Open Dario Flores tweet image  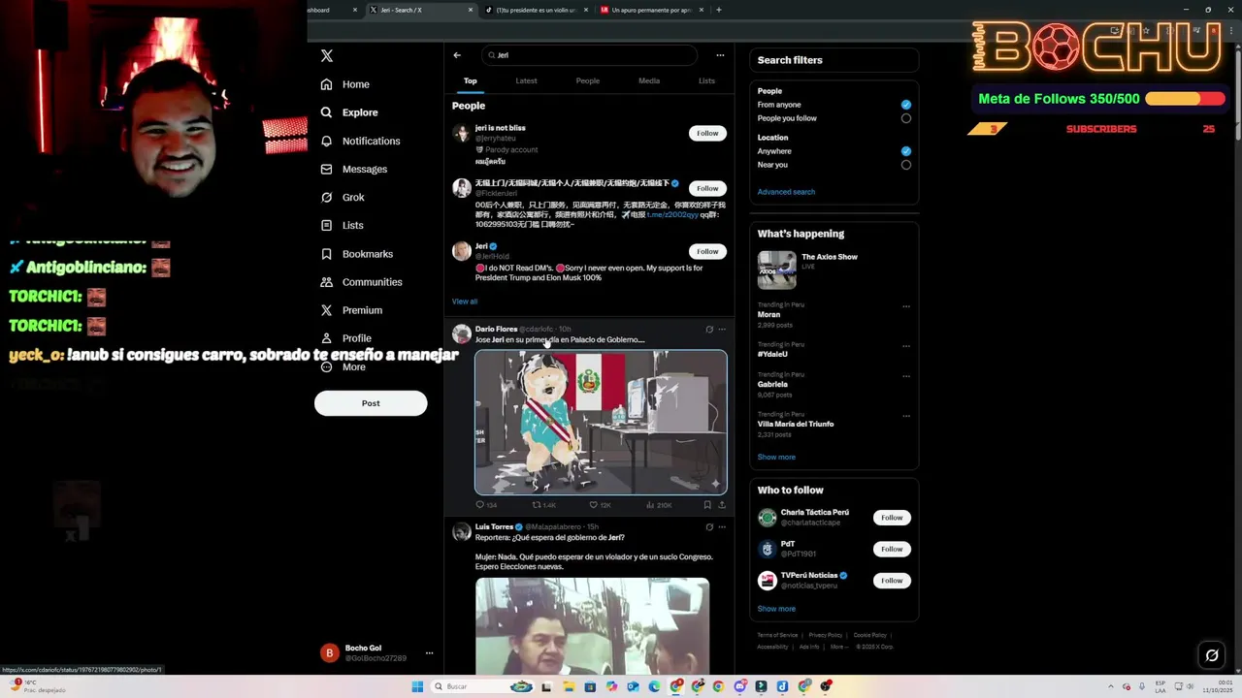(601, 422)
